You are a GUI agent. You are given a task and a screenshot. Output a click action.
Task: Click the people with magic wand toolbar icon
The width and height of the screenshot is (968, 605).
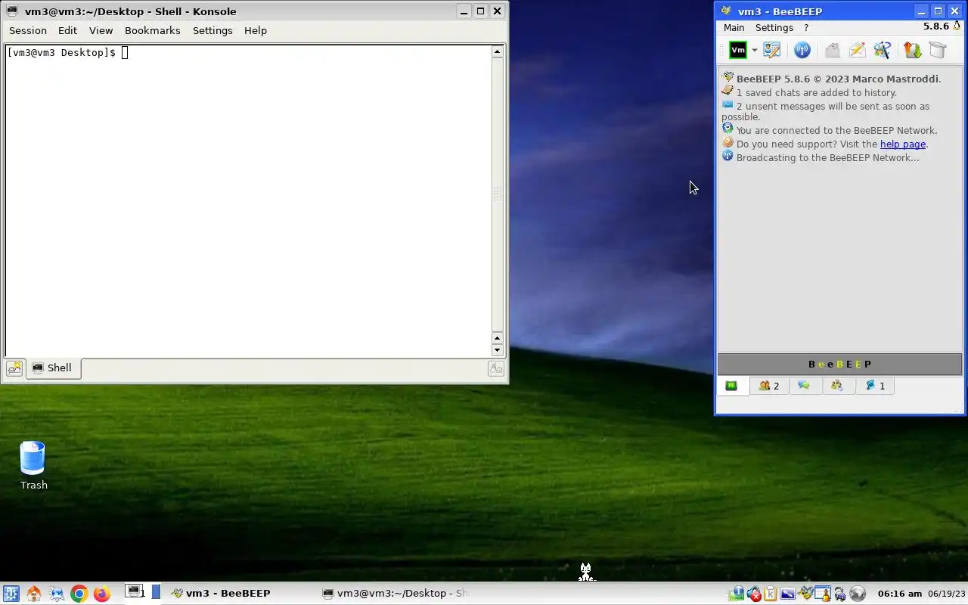pos(882,50)
